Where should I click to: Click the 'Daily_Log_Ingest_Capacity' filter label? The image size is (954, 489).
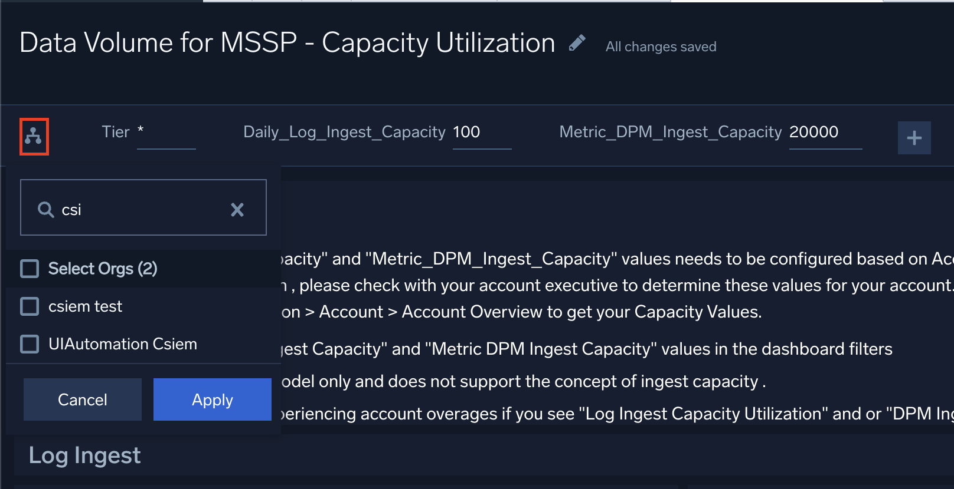point(344,132)
